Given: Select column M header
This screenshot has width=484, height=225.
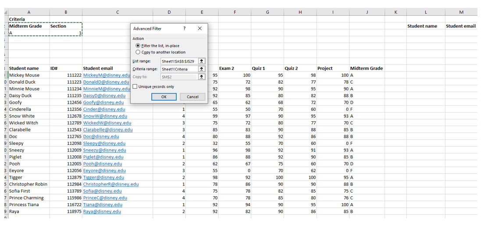Looking at the screenshot, I should (x=461, y=12).
